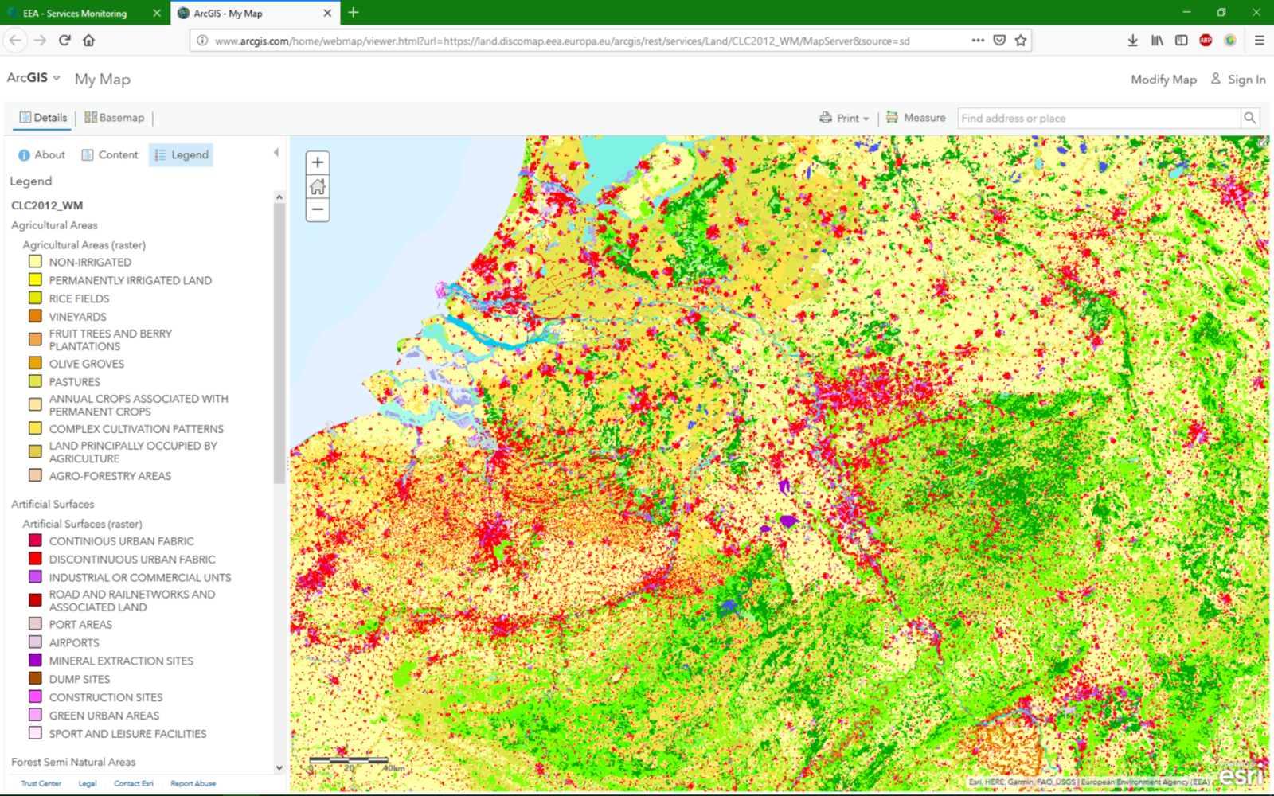
Task: Click the map zoom out minus button
Action: tap(318, 209)
